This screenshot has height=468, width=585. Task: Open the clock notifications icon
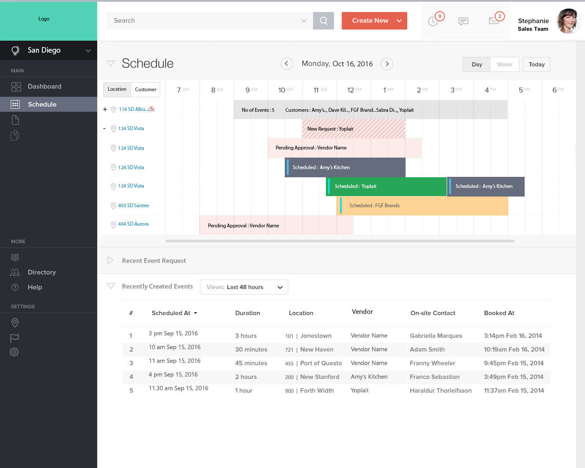point(433,21)
